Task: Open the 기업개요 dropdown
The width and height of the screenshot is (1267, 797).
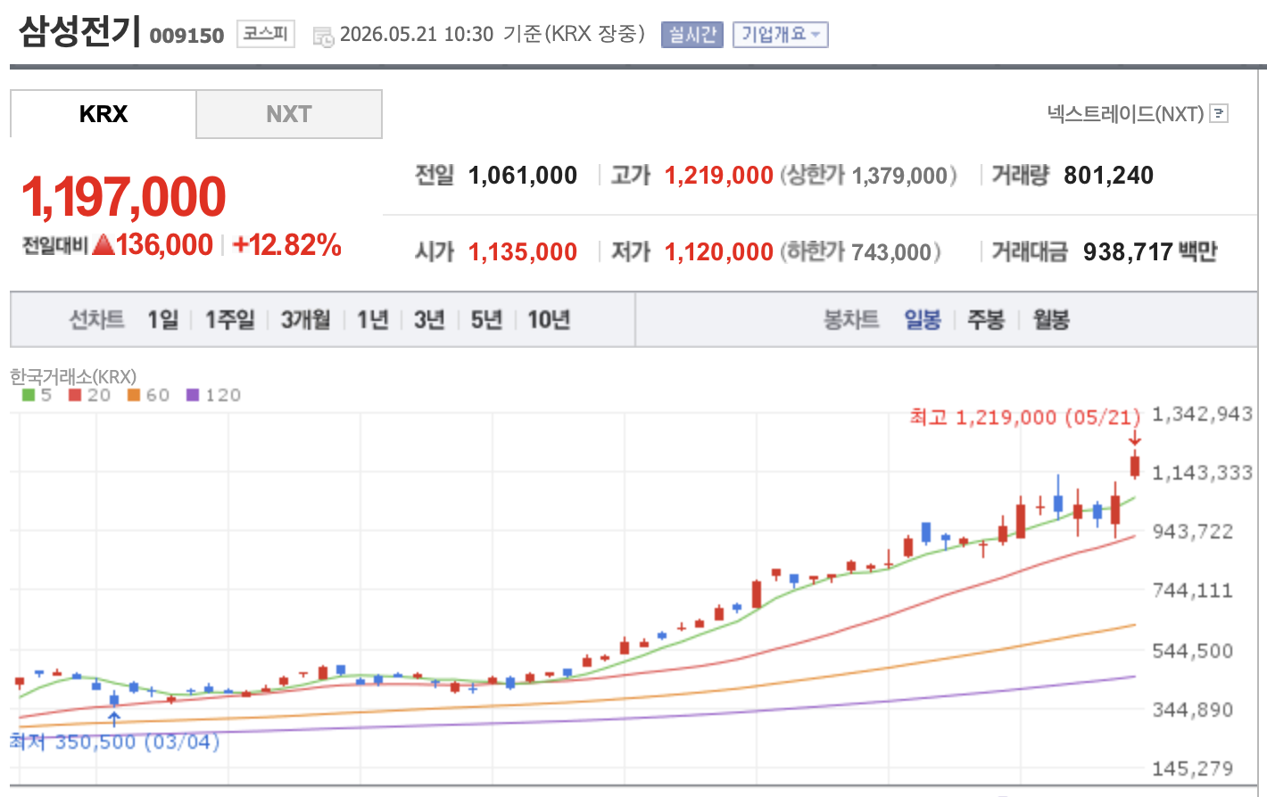Action: [781, 35]
